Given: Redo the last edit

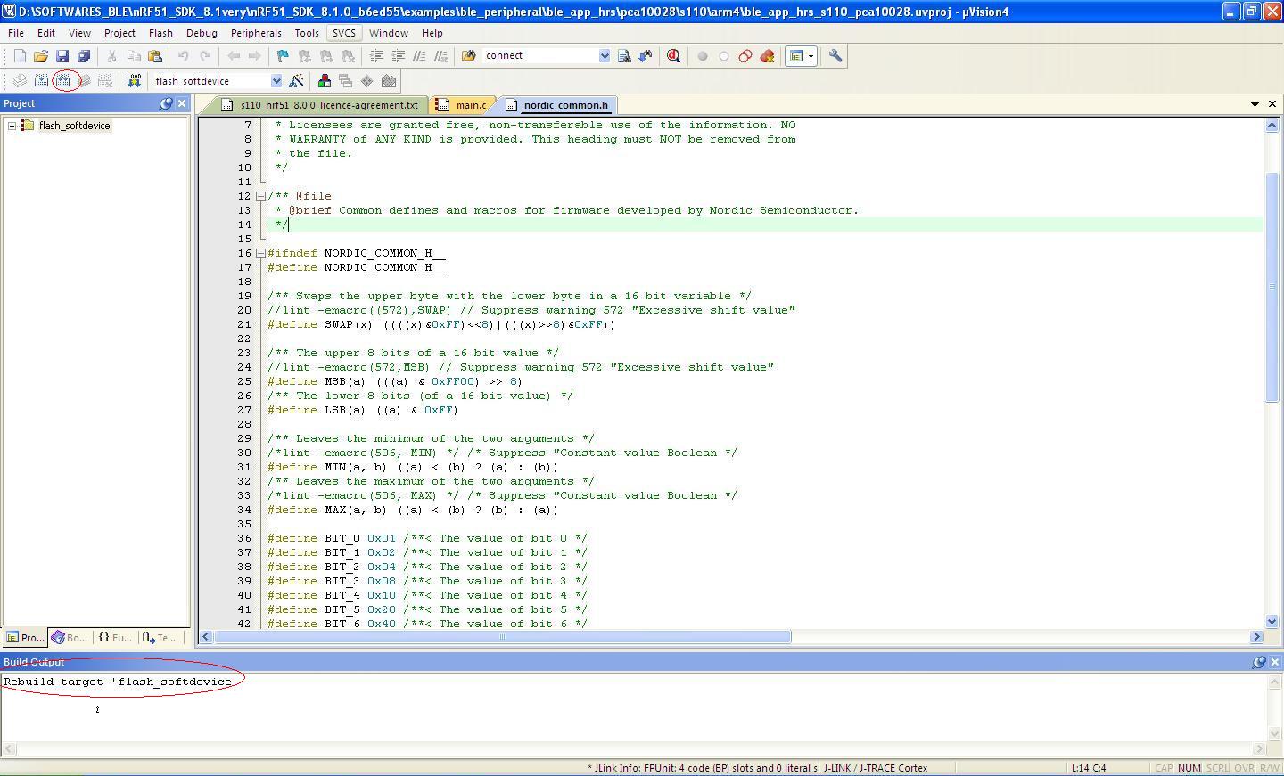Looking at the screenshot, I should point(205,56).
